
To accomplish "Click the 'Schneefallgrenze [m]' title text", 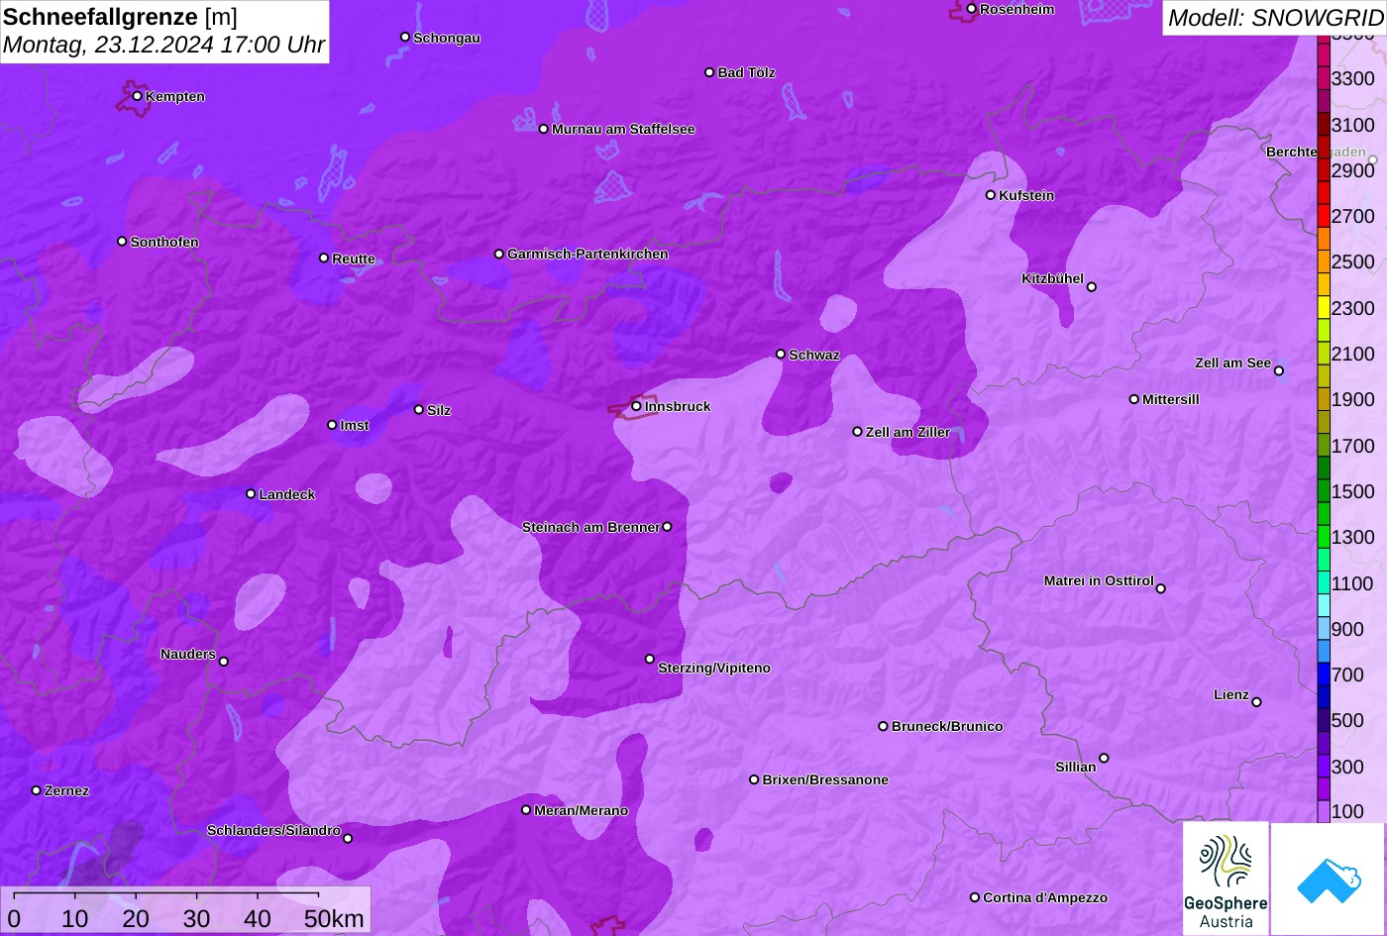I will point(121,17).
